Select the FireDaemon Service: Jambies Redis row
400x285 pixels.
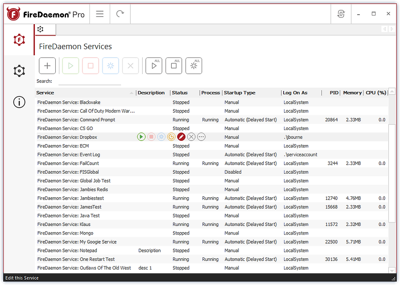tap(212, 190)
